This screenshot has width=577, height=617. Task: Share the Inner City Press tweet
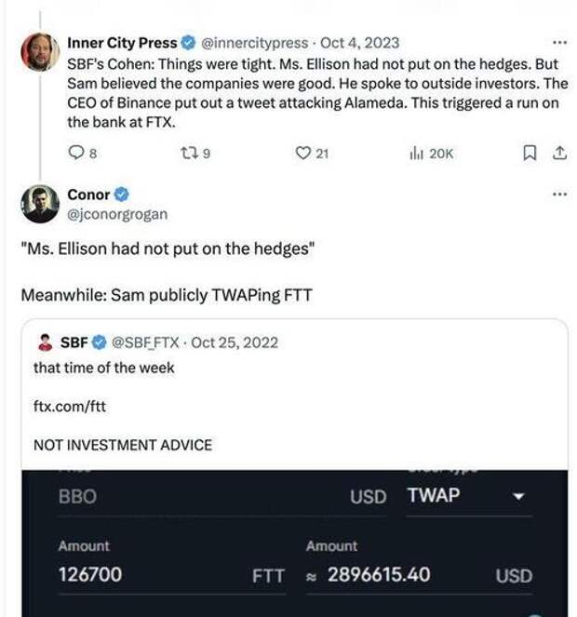tap(559, 153)
